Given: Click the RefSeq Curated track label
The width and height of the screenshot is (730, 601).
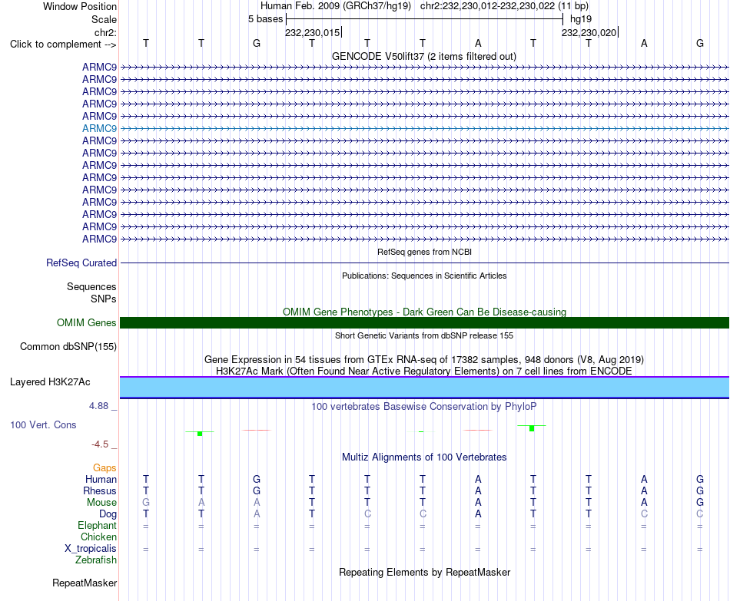Looking at the screenshot, I should click(x=81, y=263).
